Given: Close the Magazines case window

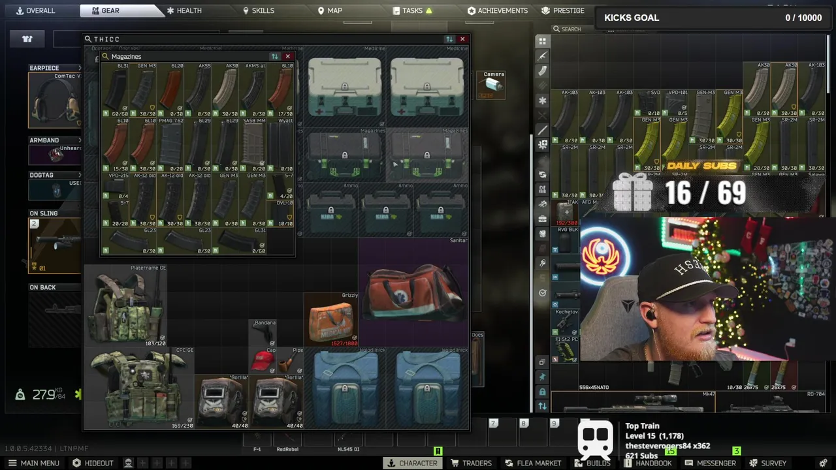Looking at the screenshot, I should point(287,57).
